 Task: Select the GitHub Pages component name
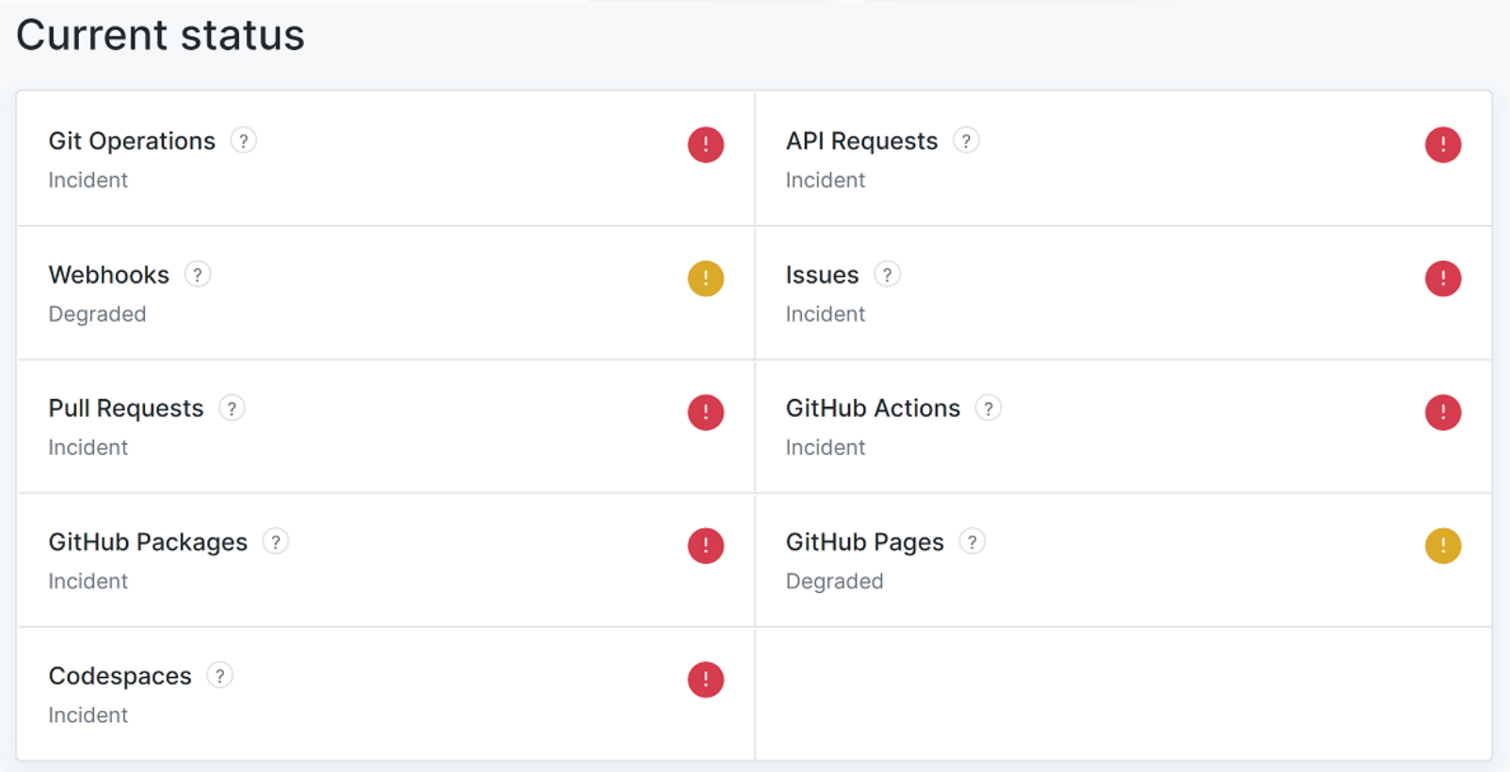[864, 542]
